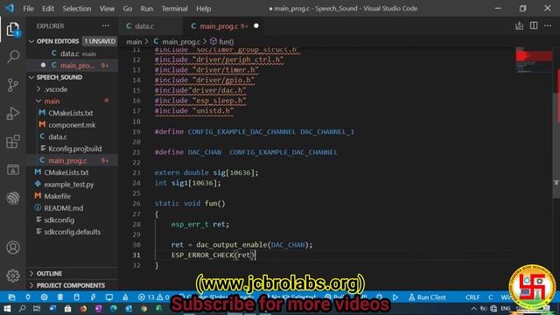Click the Explorer more actions ellipsis
Image resolution: width=560 pixels, height=315 pixels.
point(105,25)
